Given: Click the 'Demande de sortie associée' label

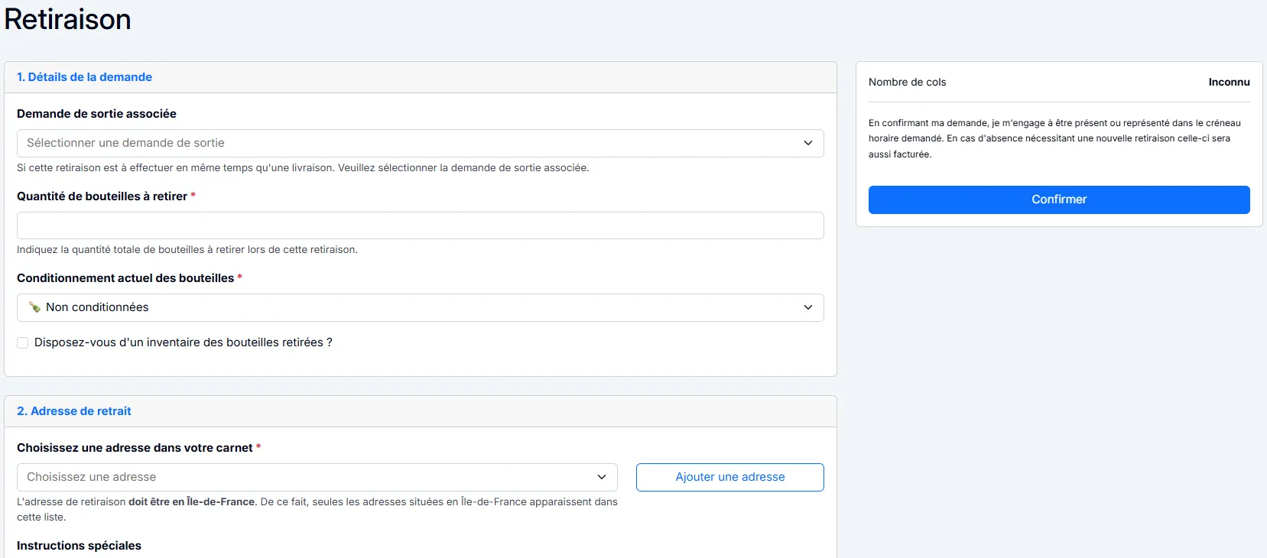Looking at the screenshot, I should point(96,114).
